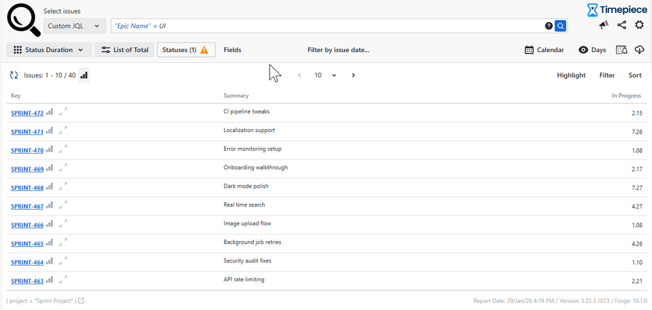652x310 pixels.
Task: Expand details for SPRINT-470
Action: (x=63, y=148)
